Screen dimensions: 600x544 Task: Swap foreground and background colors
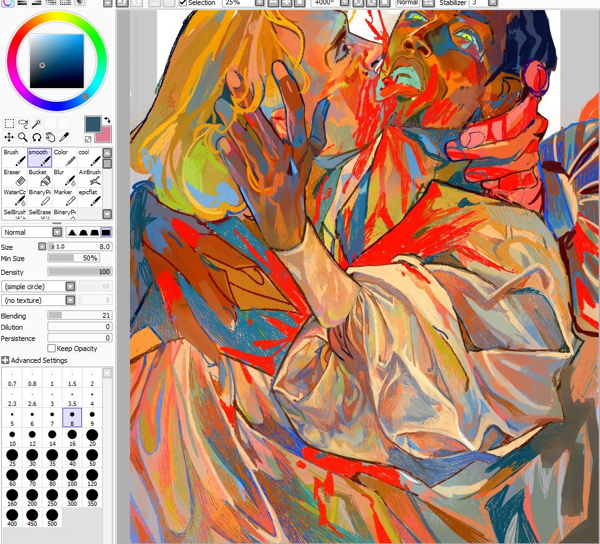(x=107, y=121)
